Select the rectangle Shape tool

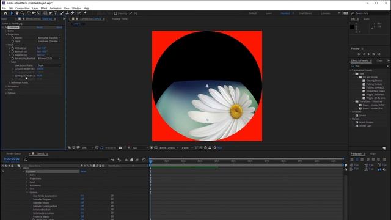(x=45, y=13)
